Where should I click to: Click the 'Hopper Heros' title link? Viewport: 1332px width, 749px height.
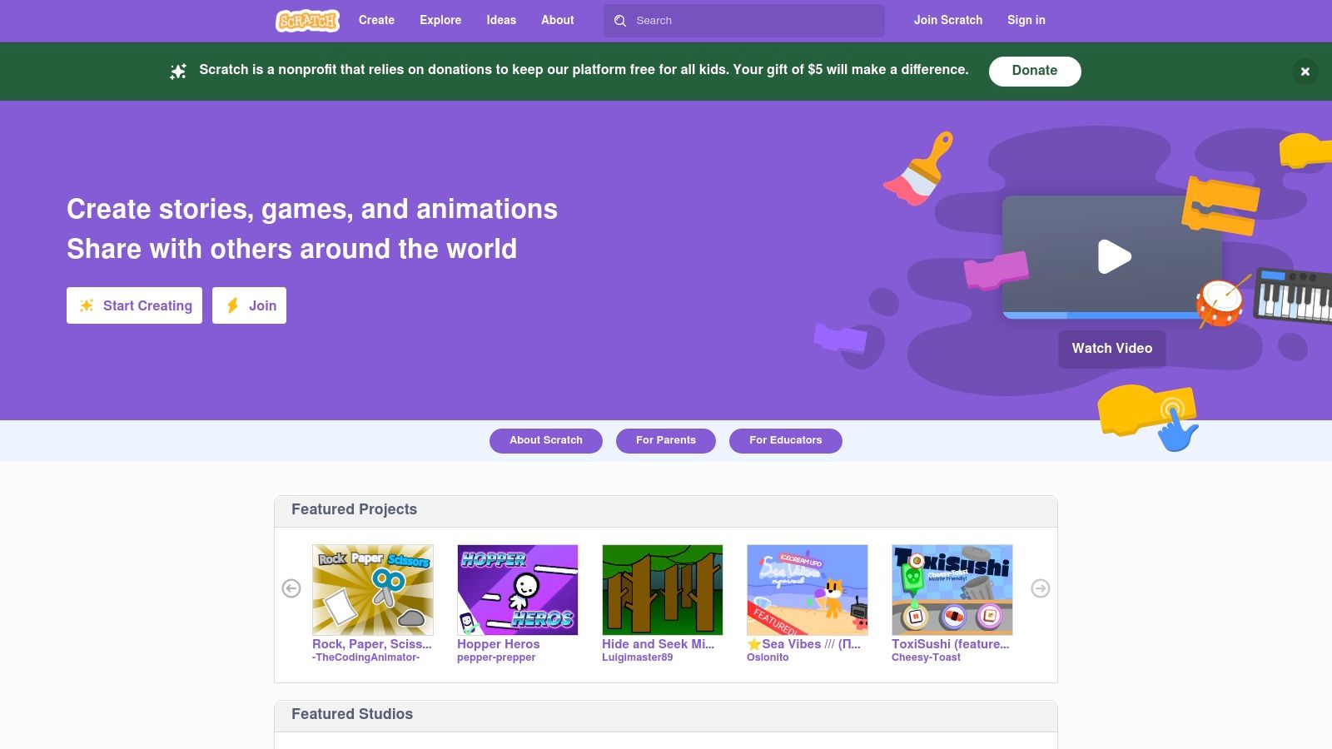(x=499, y=644)
